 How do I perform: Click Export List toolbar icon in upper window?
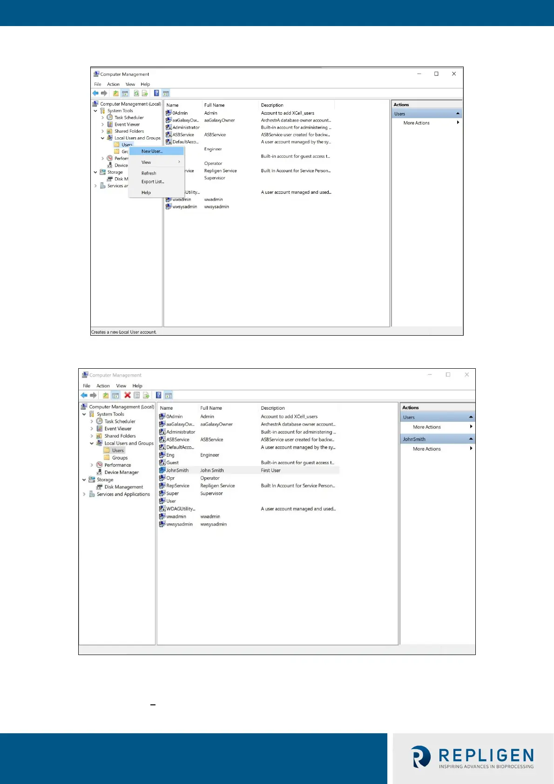tap(145, 93)
